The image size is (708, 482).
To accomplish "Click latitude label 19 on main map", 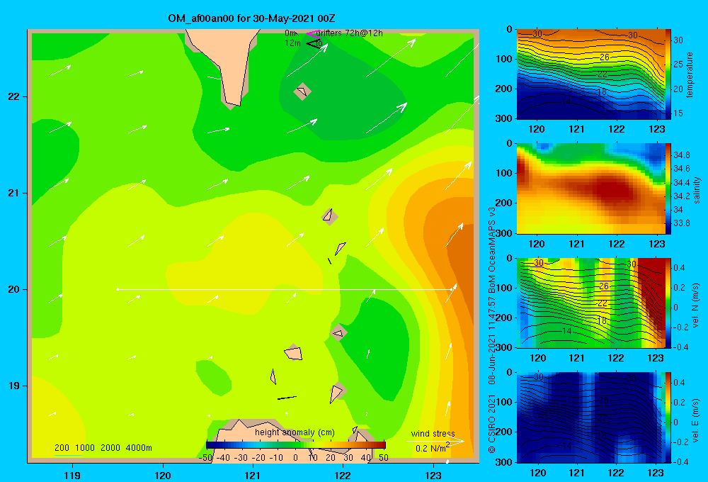I will tap(14, 386).
